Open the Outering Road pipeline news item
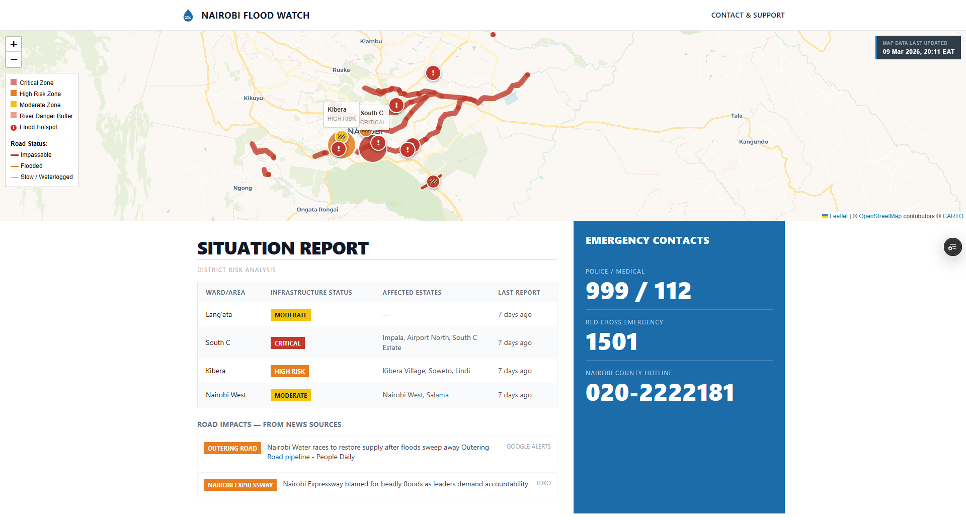The width and height of the screenshot is (966, 520). coord(377,452)
